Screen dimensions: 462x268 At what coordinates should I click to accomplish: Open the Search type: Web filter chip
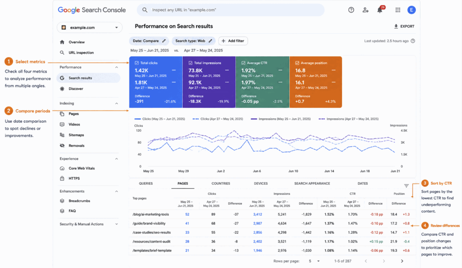(194, 41)
